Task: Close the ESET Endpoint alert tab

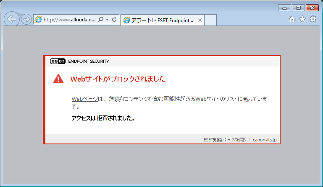Action: [200, 20]
